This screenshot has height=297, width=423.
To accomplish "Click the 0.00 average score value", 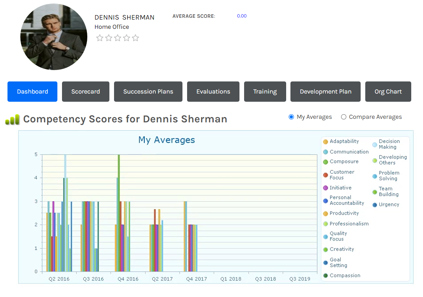I will [x=242, y=16].
